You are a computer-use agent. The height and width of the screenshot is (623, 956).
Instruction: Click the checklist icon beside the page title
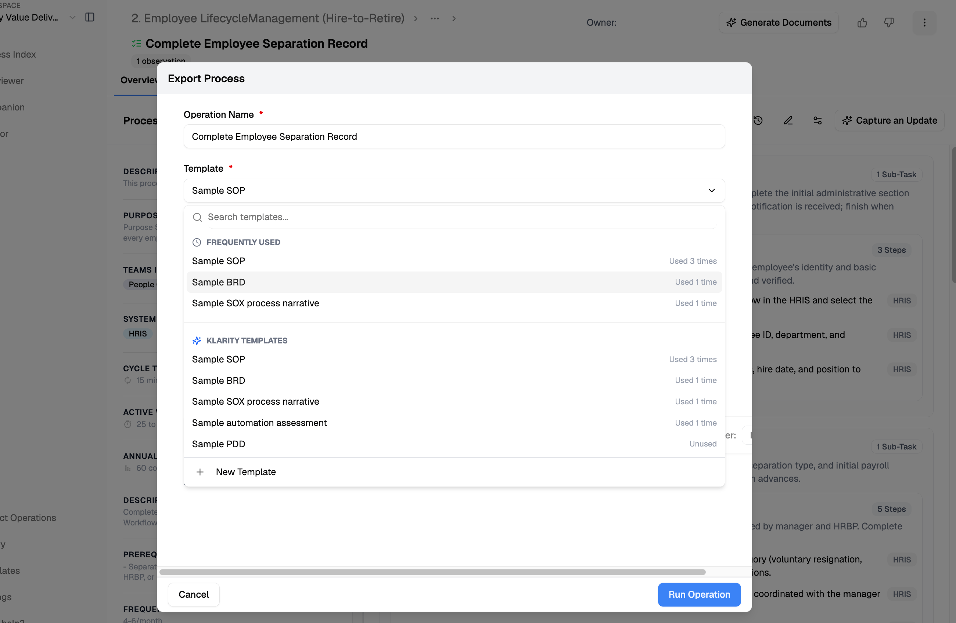point(137,43)
